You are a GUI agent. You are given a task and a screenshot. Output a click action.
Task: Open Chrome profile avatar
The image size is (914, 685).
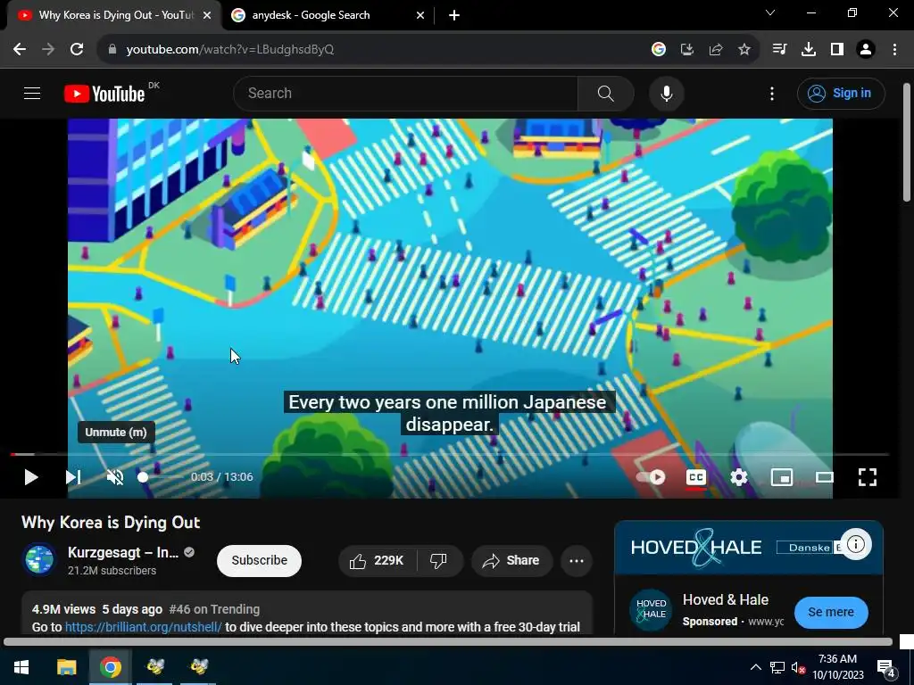click(866, 50)
